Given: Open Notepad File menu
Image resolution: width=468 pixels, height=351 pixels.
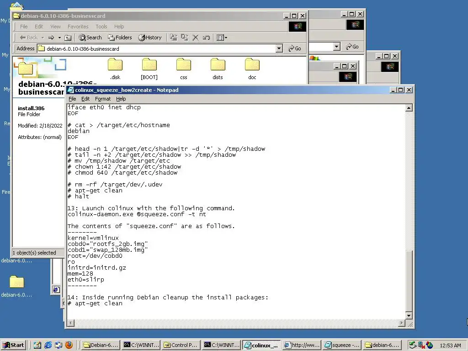Looking at the screenshot, I should tap(72, 99).
